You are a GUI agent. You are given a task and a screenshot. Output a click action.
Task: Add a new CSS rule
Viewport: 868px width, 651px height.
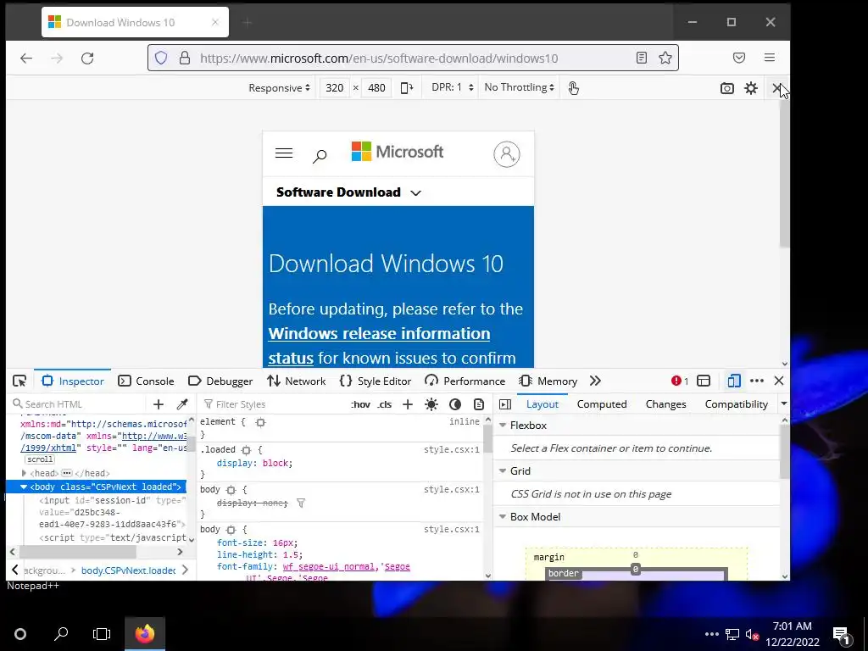click(408, 404)
